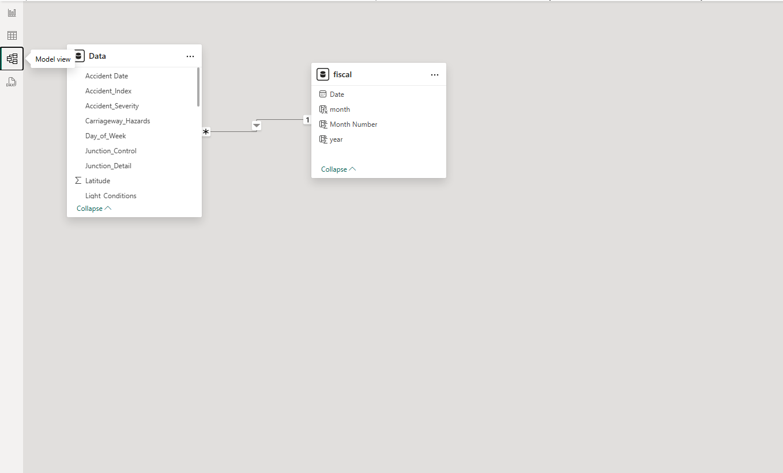The image size is (783, 473).
Task: Select the Accident Date field
Action: 107,76
